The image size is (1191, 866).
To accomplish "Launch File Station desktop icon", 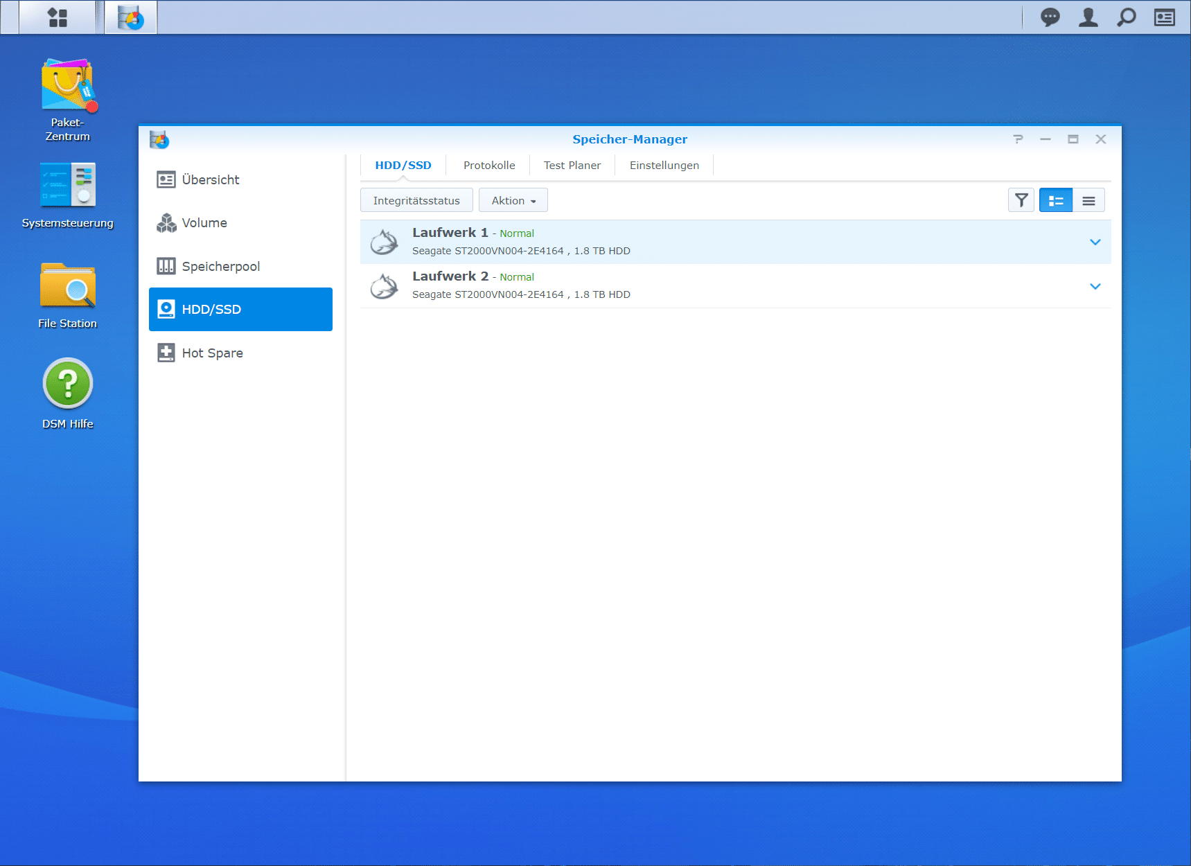I will (x=67, y=286).
